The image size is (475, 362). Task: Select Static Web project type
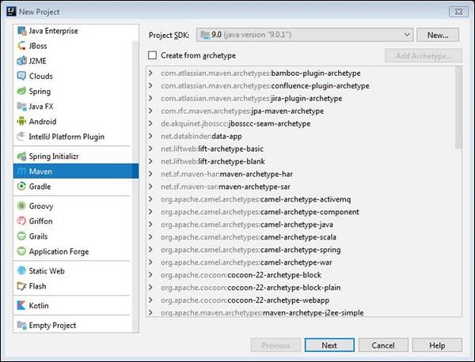coord(46,271)
